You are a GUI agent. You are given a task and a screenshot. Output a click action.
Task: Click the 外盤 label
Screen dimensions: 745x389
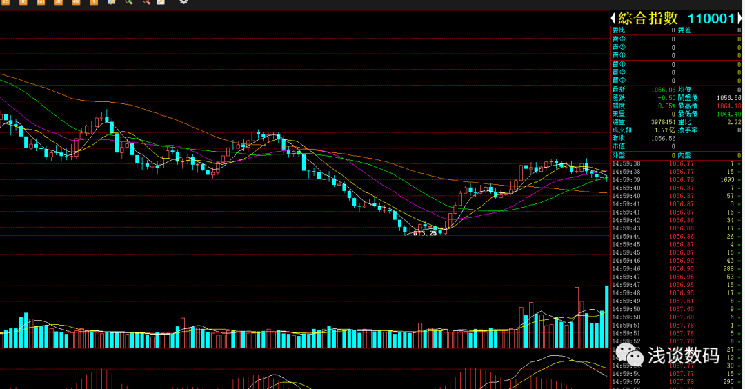(619, 155)
